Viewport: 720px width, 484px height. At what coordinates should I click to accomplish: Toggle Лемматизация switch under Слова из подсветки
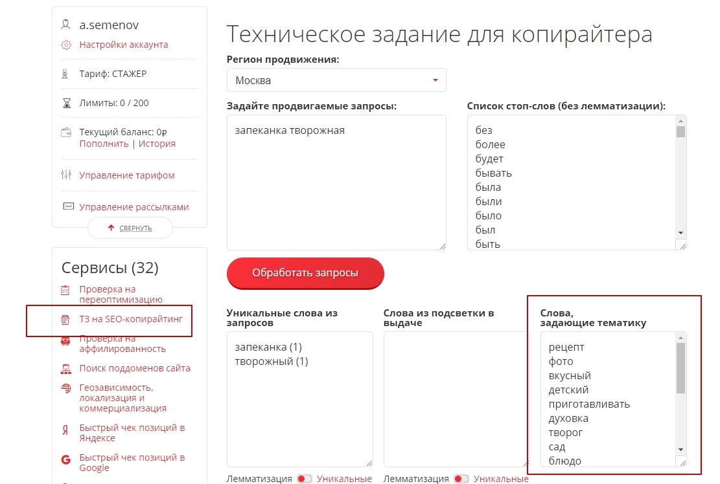coord(461,479)
